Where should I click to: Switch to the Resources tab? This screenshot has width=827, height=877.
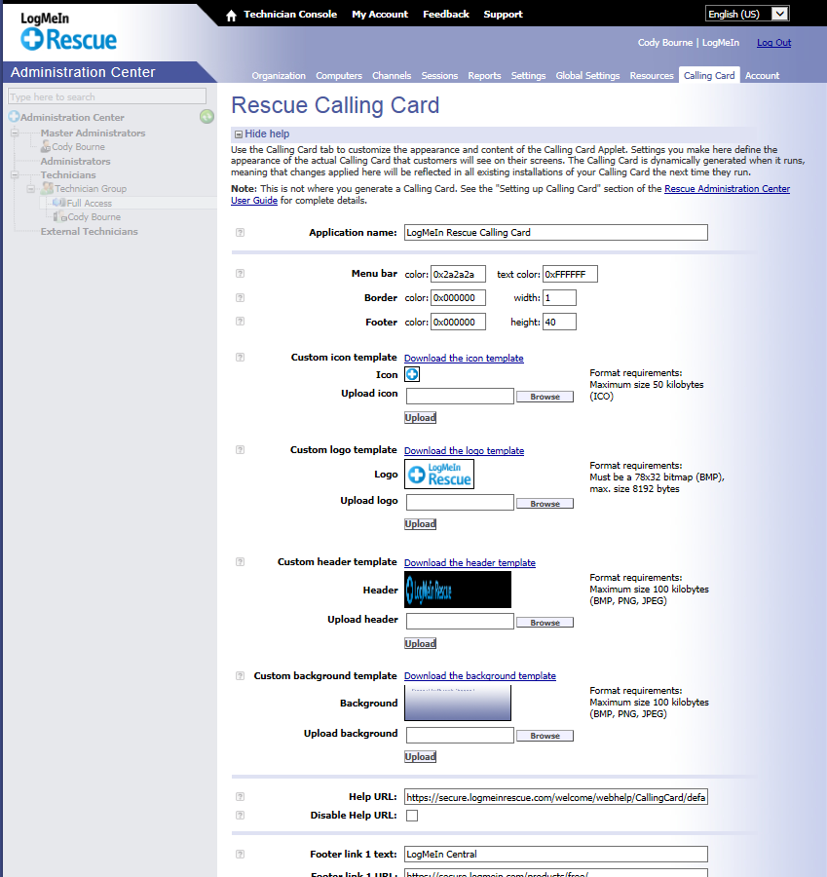point(652,75)
